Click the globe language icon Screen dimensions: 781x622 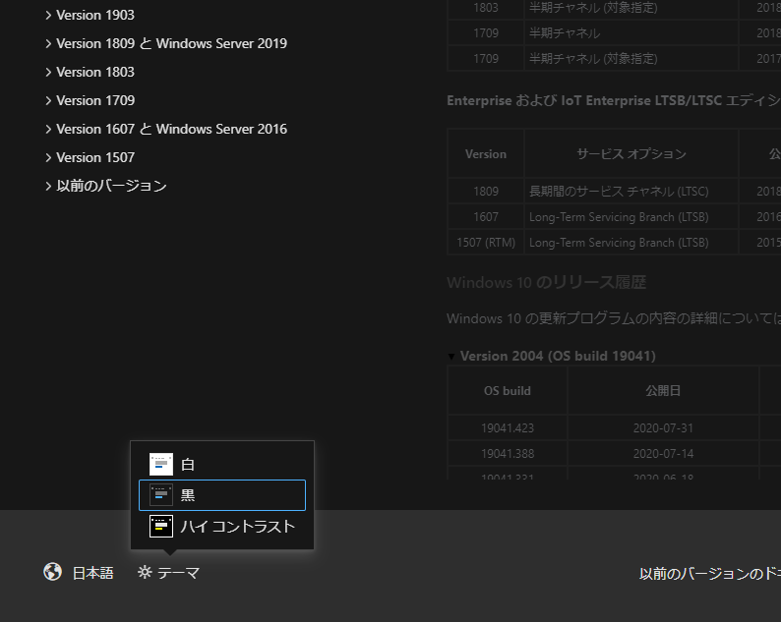point(53,572)
